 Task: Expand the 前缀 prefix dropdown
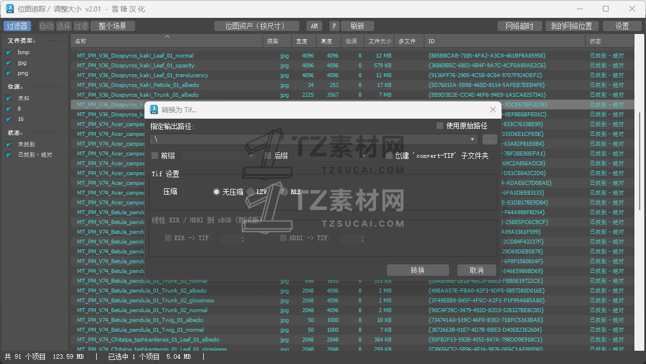point(251,156)
